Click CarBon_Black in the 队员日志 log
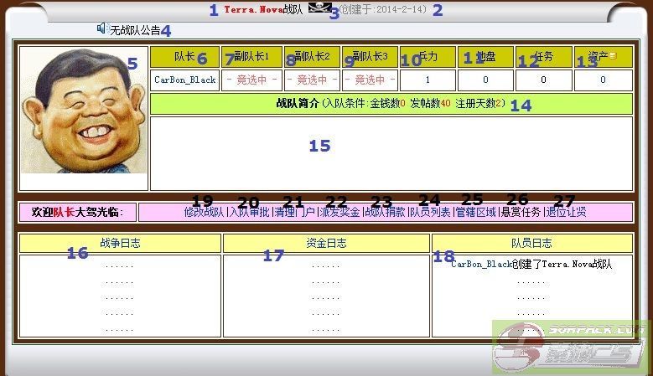The width and height of the screenshot is (653, 376). (x=480, y=265)
